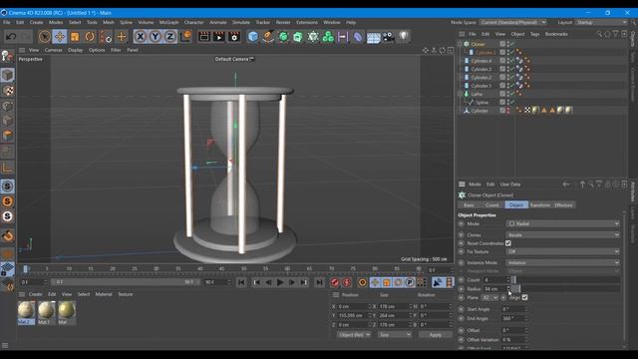Screen dimensions: 638x359
Task: Open the Subdivision Surface generators icon
Action: coord(283,37)
